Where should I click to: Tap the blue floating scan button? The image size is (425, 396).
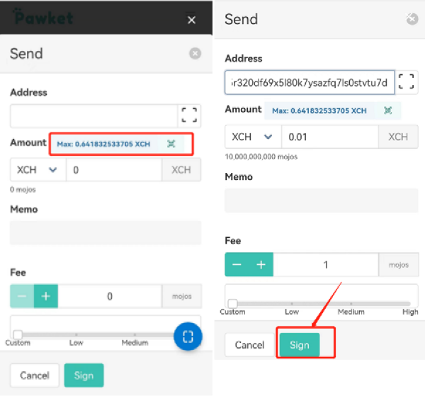[188, 336]
